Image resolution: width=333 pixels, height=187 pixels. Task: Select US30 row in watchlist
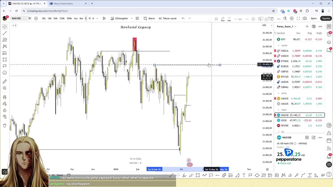[x=299, y=120]
